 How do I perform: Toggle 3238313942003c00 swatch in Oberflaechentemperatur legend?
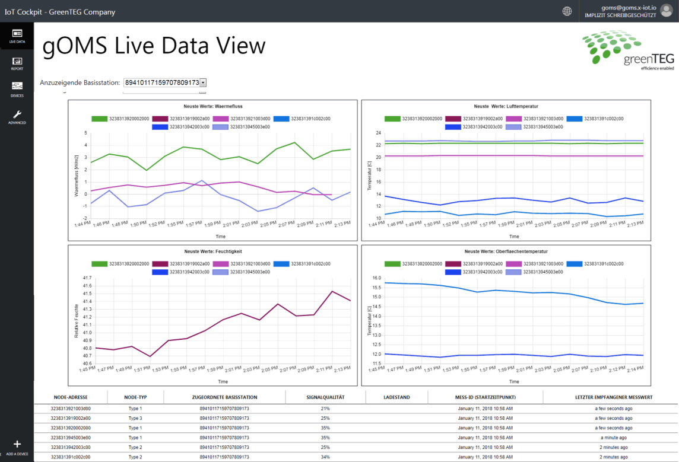pyautogui.click(x=453, y=272)
